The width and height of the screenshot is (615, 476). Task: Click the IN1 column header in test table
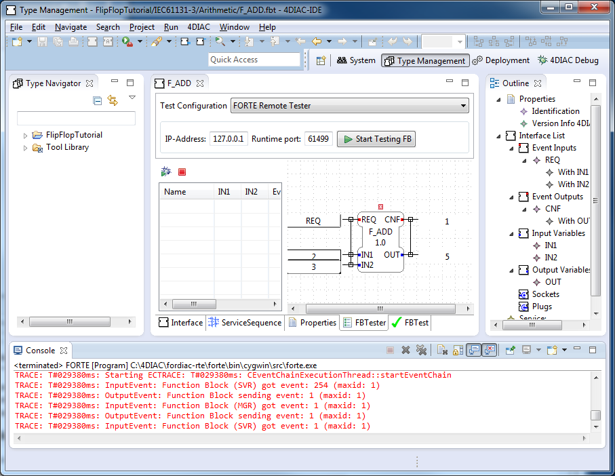point(224,192)
